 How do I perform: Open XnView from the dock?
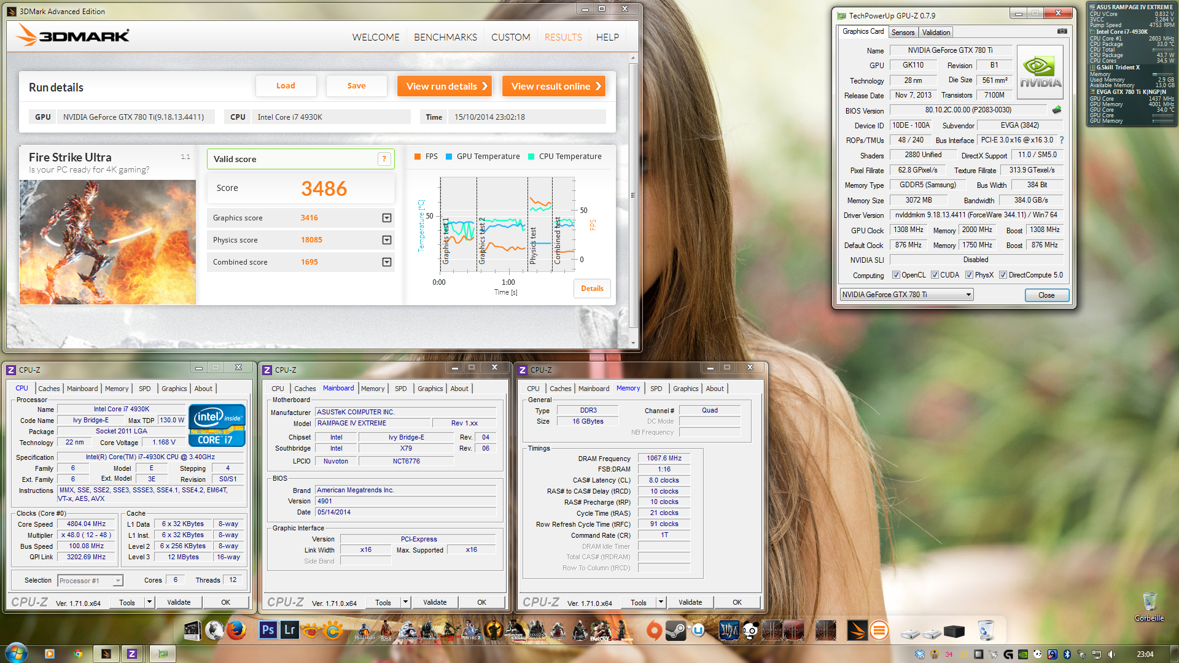(x=311, y=630)
